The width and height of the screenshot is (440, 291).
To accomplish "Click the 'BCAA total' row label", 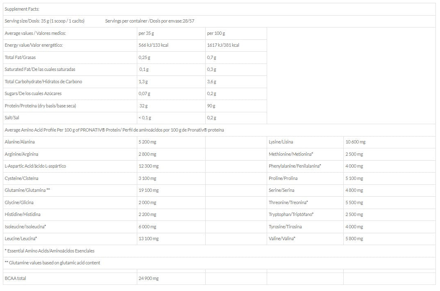I will 16,278.
